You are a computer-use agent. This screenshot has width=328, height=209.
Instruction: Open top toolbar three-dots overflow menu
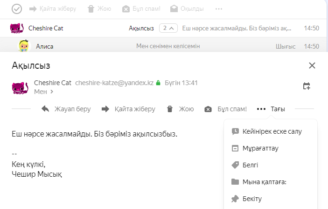click(x=218, y=8)
